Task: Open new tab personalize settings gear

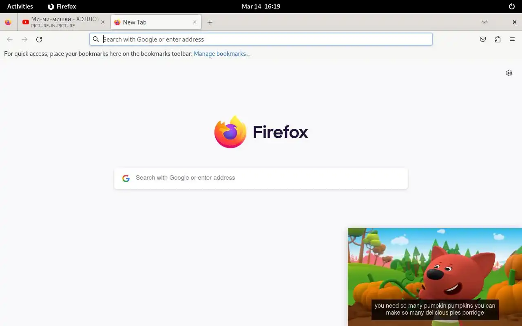Action: [509, 73]
